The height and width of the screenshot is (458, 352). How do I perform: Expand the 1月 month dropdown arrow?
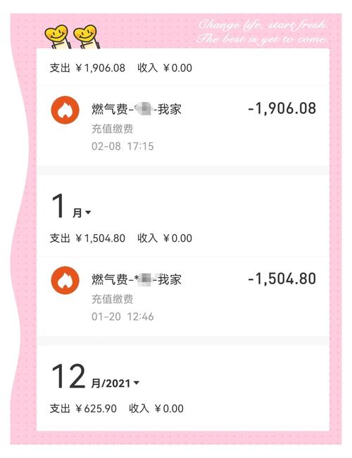click(x=88, y=212)
